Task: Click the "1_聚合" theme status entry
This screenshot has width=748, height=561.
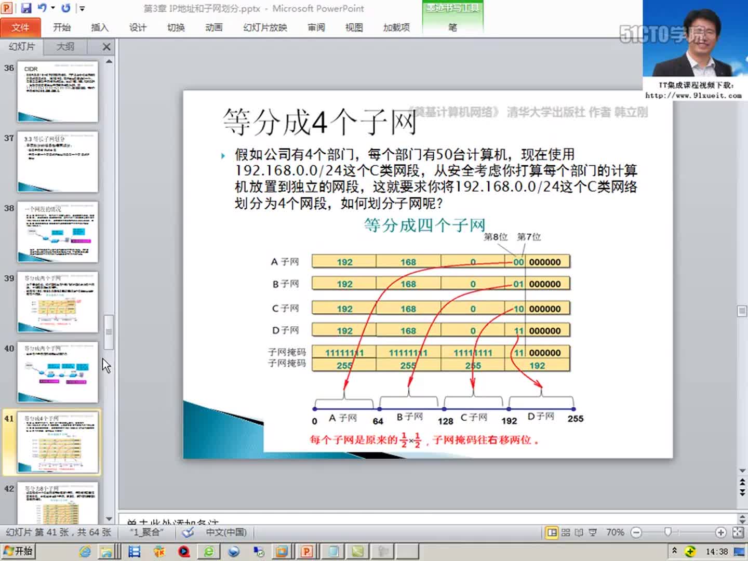Action: click(x=147, y=532)
